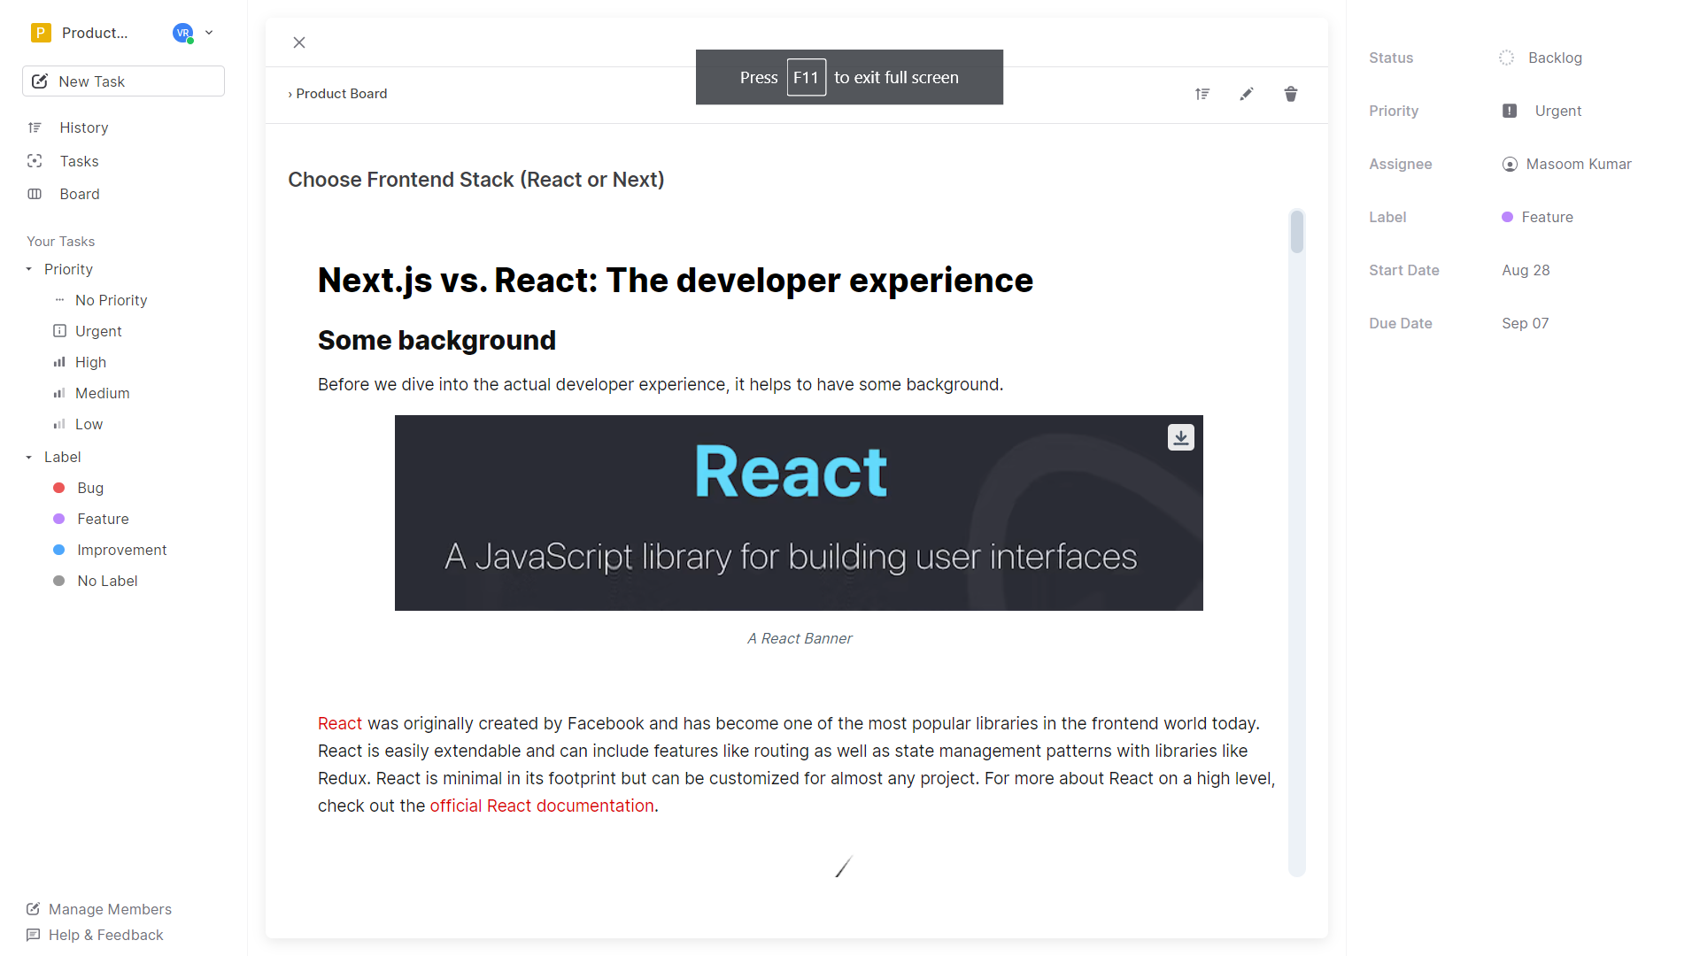Click the History navigation icon

click(x=35, y=127)
